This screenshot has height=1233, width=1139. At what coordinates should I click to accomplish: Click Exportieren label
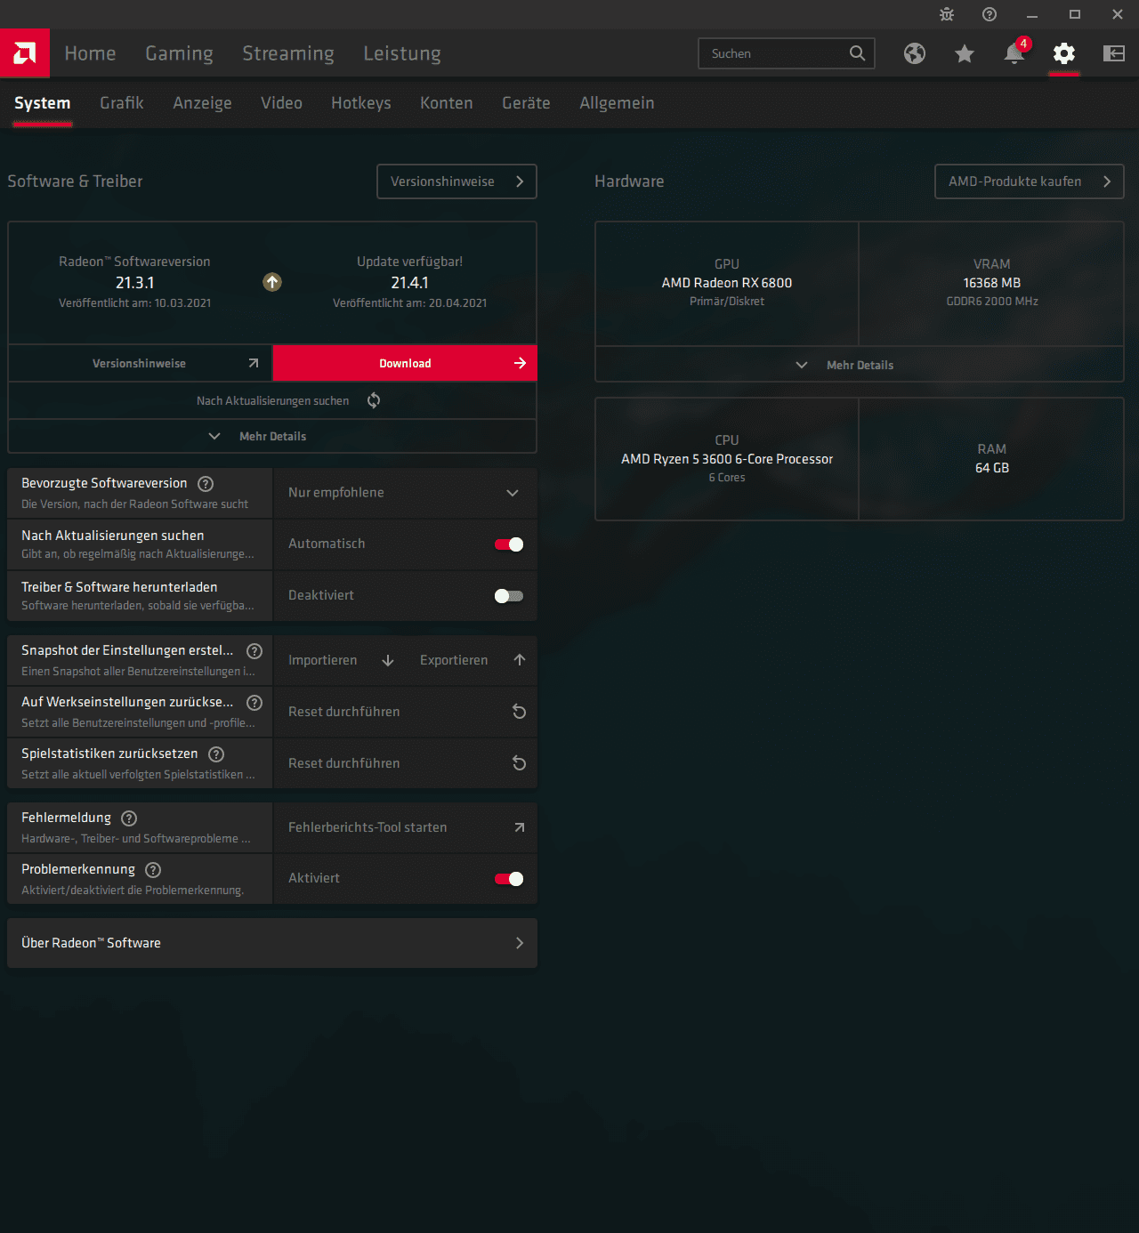[454, 660]
